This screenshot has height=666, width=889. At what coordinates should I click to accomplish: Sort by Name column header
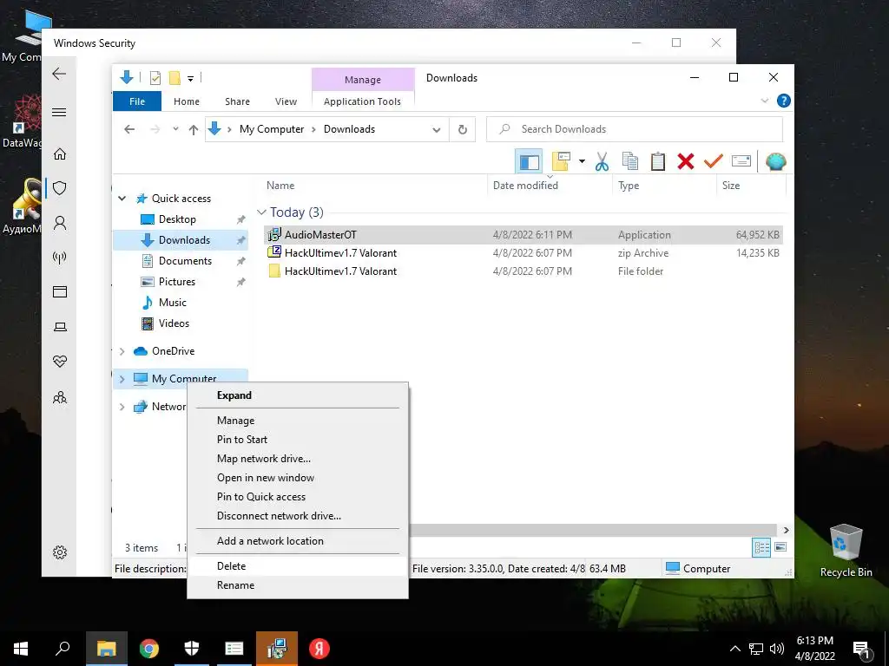click(374, 186)
